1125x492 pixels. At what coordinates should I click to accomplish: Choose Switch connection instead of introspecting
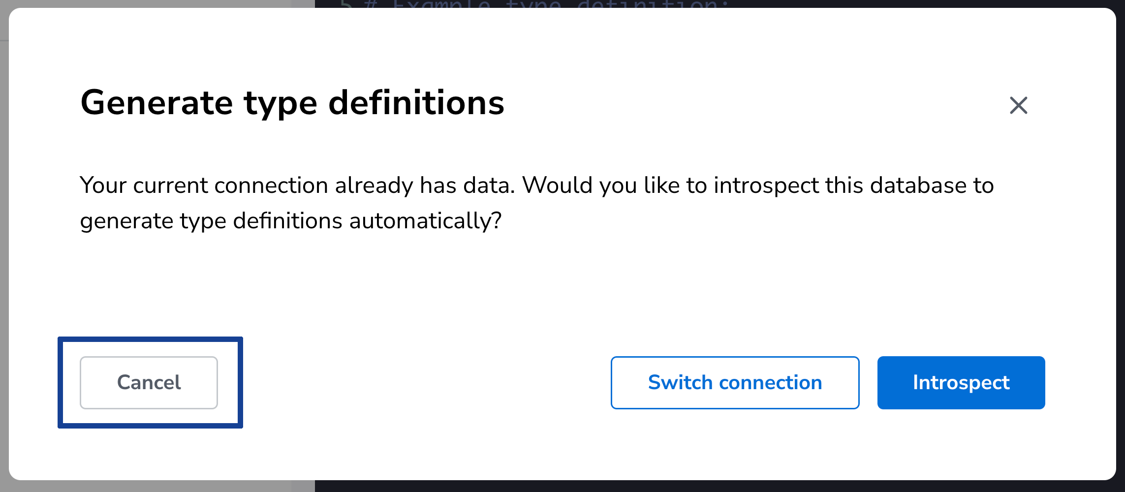pos(735,382)
